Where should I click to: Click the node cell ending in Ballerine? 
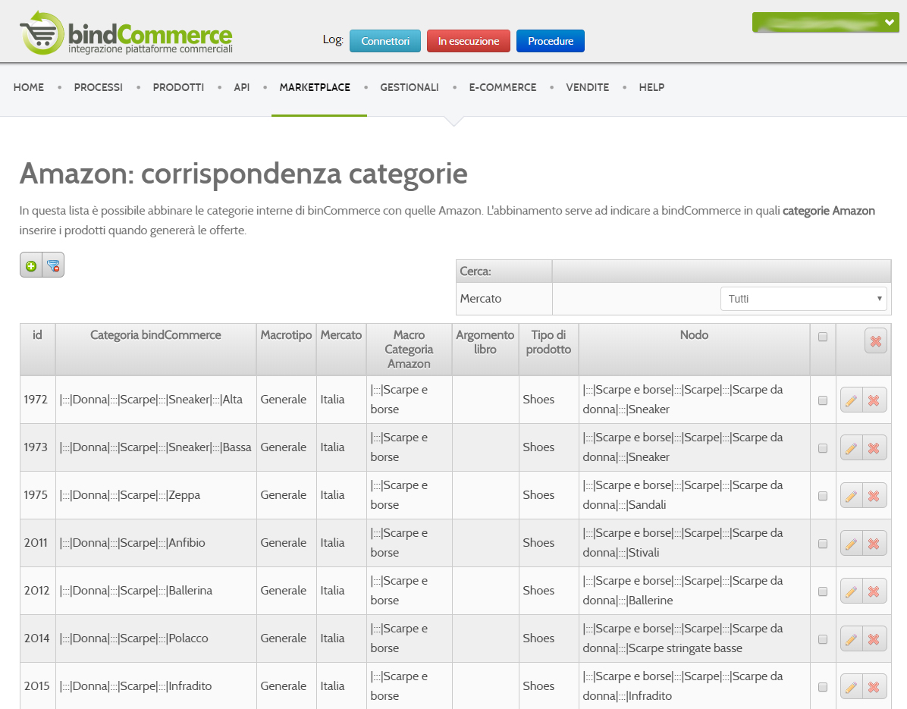[694, 591]
